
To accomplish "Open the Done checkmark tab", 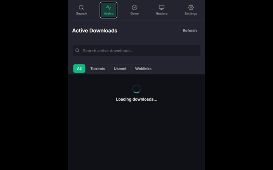I will (134, 10).
